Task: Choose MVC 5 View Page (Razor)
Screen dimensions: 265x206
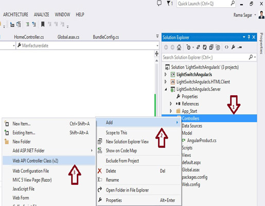Action: [32, 180]
